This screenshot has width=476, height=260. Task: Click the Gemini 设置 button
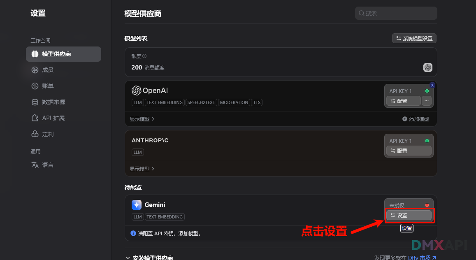pyautogui.click(x=409, y=215)
